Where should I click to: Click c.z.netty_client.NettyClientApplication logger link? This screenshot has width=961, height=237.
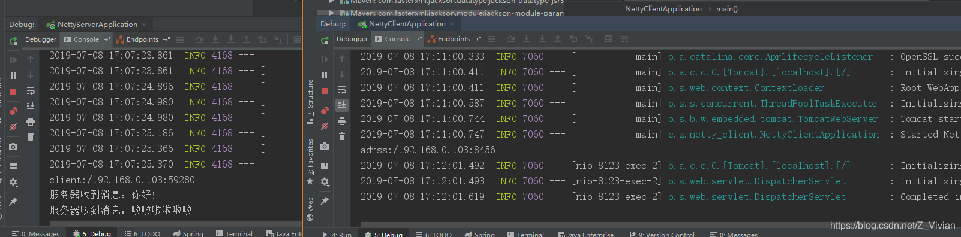click(774, 135)
